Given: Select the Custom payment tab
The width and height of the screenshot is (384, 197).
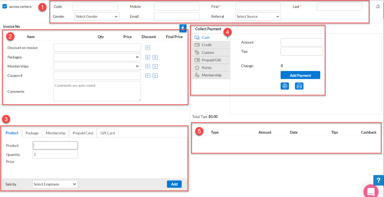Looking at the screenshot, I should point(211,52).
